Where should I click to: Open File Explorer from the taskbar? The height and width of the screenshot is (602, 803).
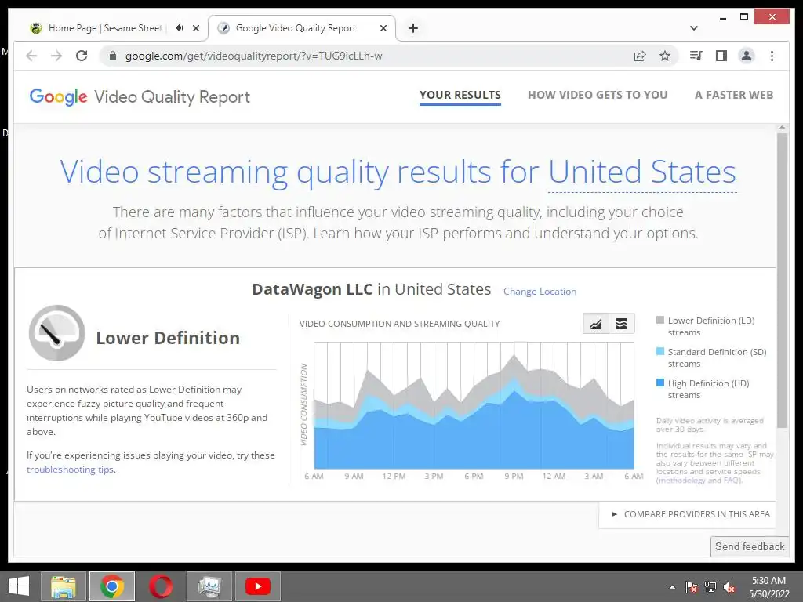pos(64,586)
